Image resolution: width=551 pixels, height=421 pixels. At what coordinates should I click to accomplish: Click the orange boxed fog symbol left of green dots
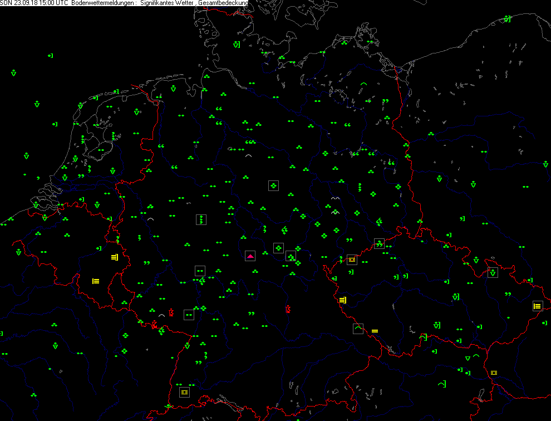pos(351,259)
